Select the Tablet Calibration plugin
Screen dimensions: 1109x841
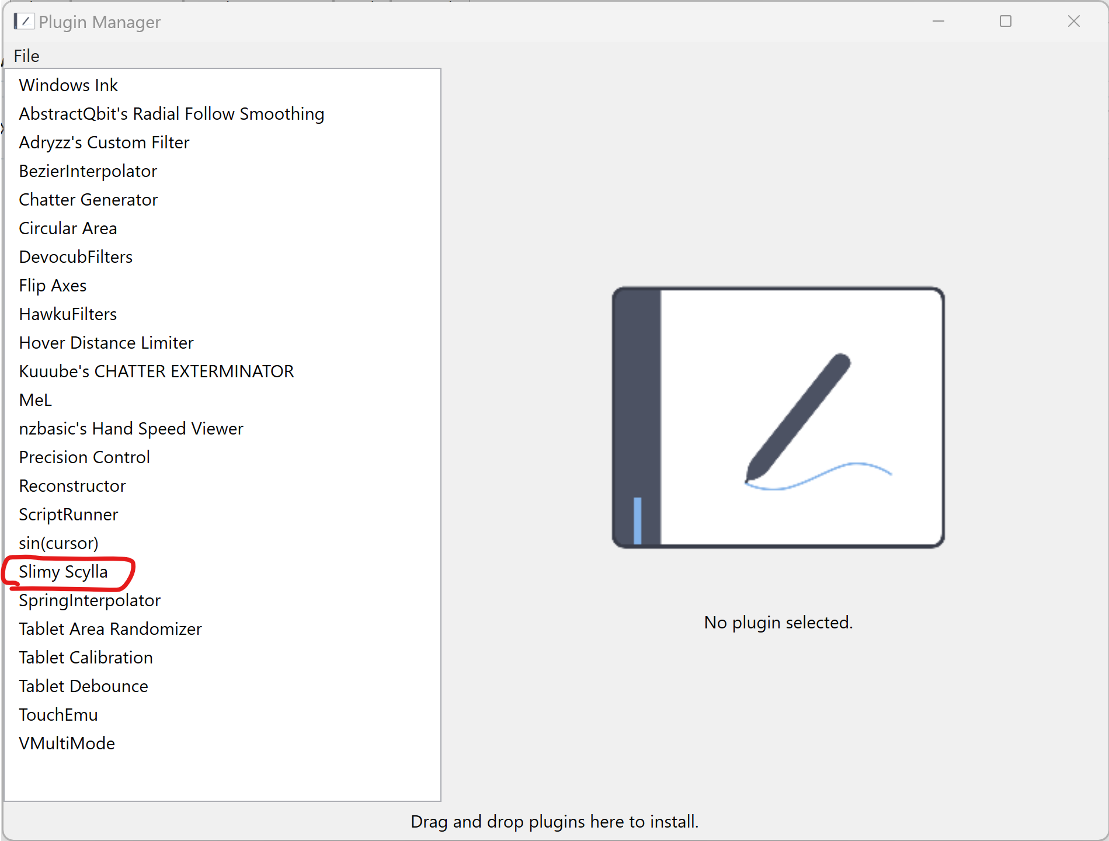85,658
